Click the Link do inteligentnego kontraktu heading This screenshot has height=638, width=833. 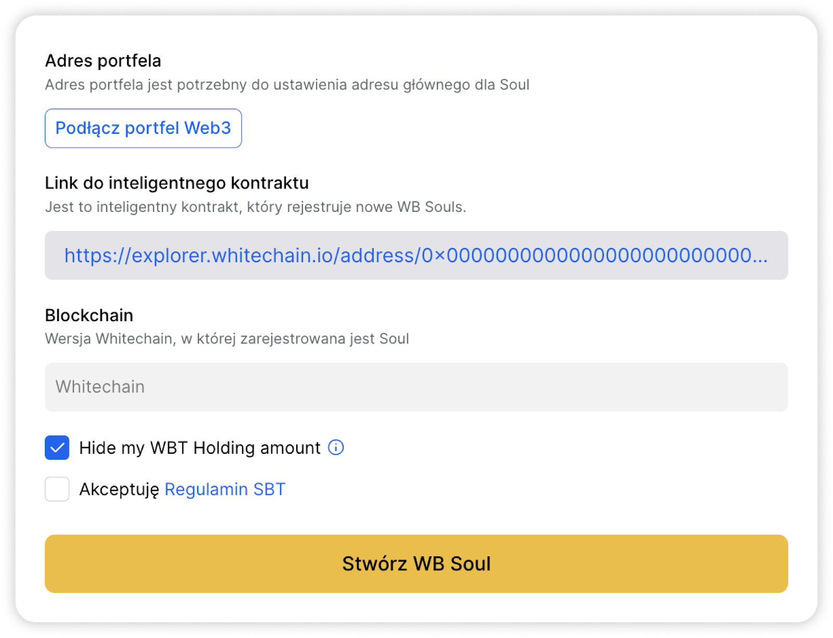(x=177, y=183)
